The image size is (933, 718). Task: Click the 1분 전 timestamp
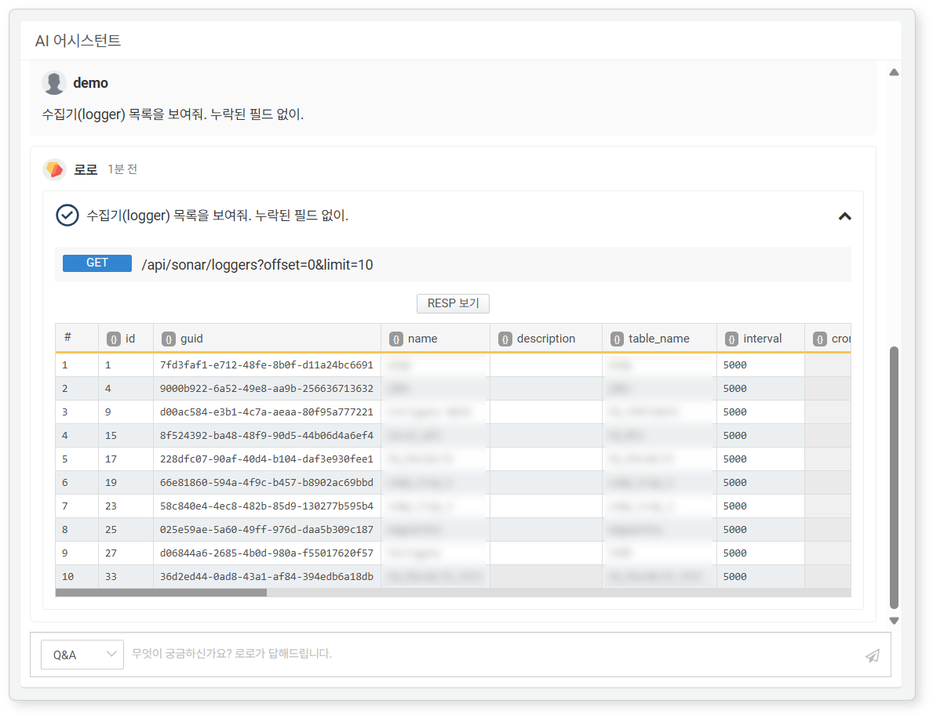coord(122,169)
